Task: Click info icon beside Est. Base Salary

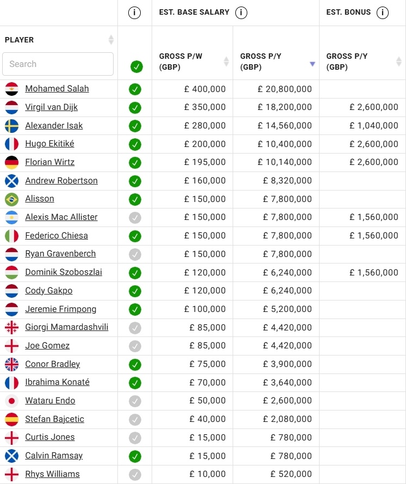Action: click(x=241, y=13)
